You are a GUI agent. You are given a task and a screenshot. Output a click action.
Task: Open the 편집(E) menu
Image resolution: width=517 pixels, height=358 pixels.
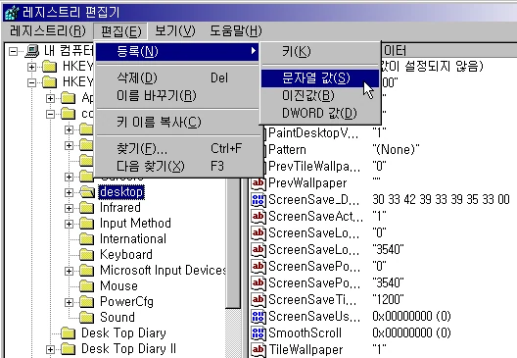120,31
